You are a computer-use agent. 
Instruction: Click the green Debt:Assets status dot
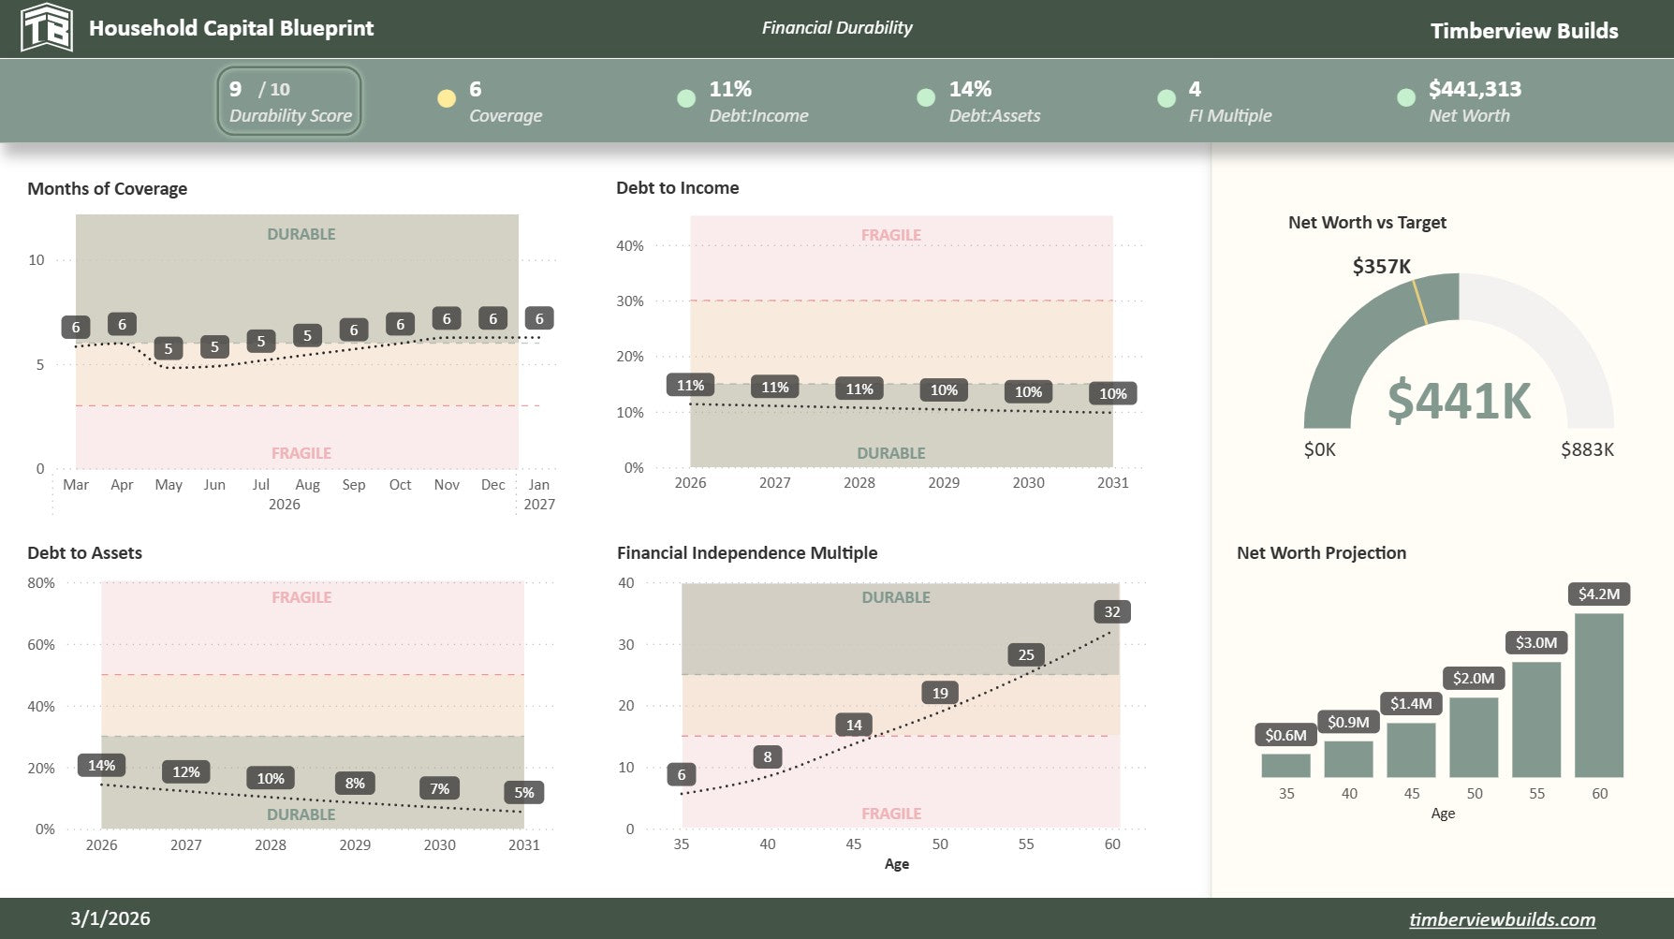click(x=926, y=98)
